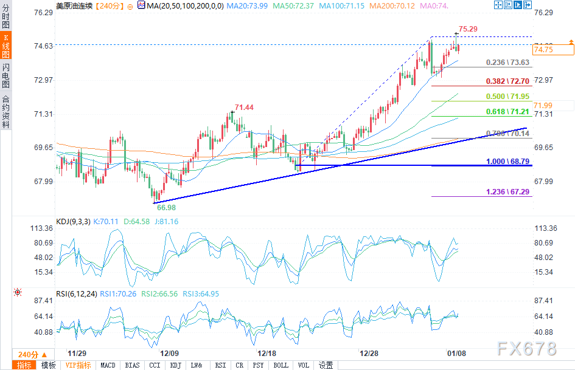Open the 设置 settings button
Image resolution: width=575 pixels, height=370 pixels.
click(x=326, y=365)
